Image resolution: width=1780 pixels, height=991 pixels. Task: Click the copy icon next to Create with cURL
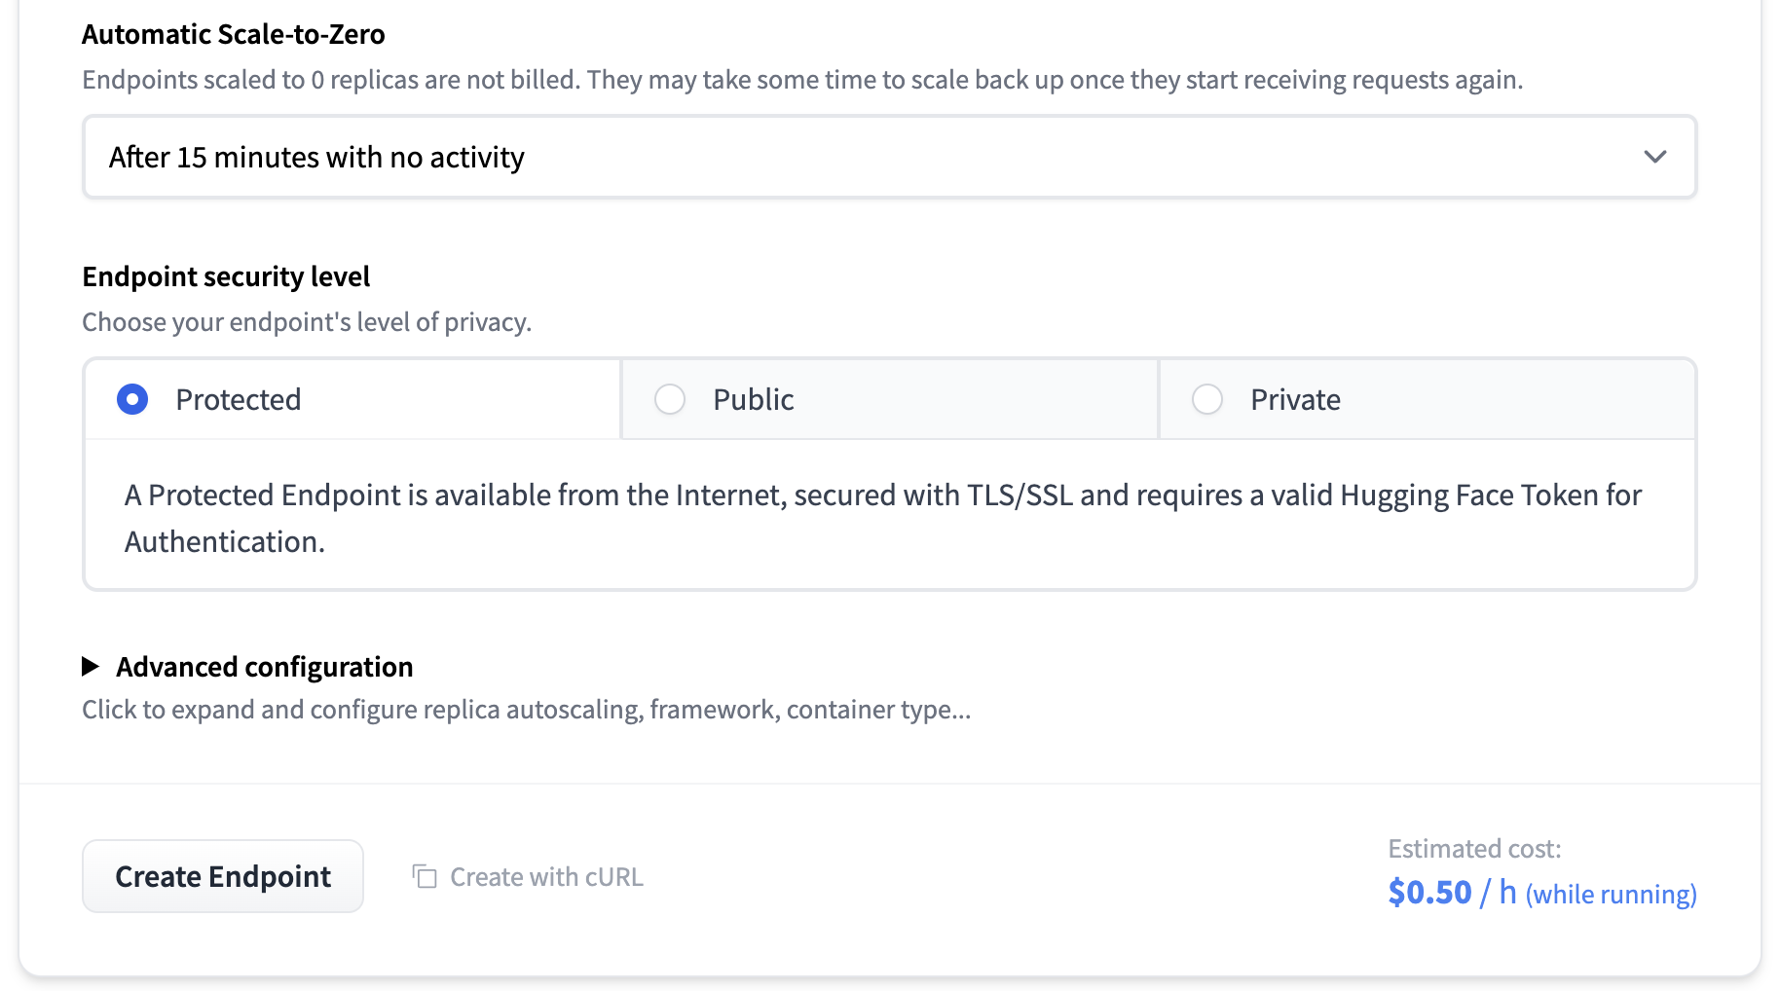pos(426,876)
